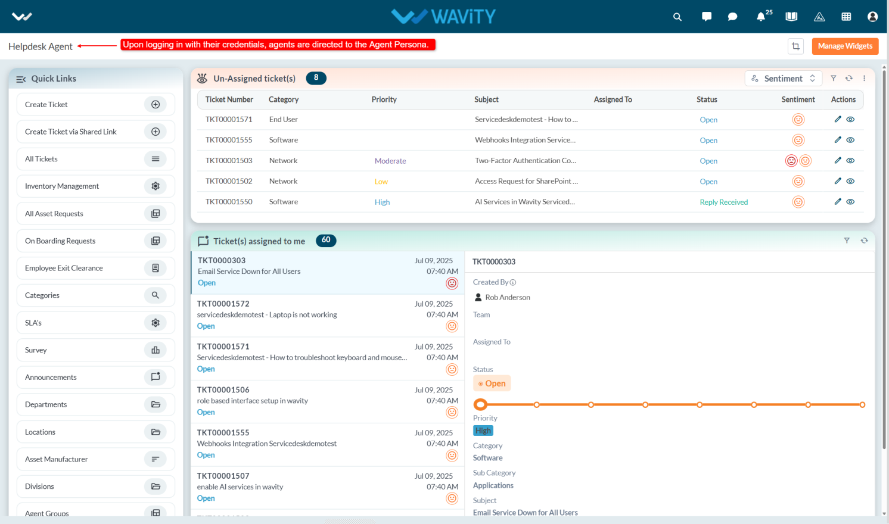Refresh the Un-Assigned tickets widget
This screenshot has width=889, height=524.
[849, 78]
